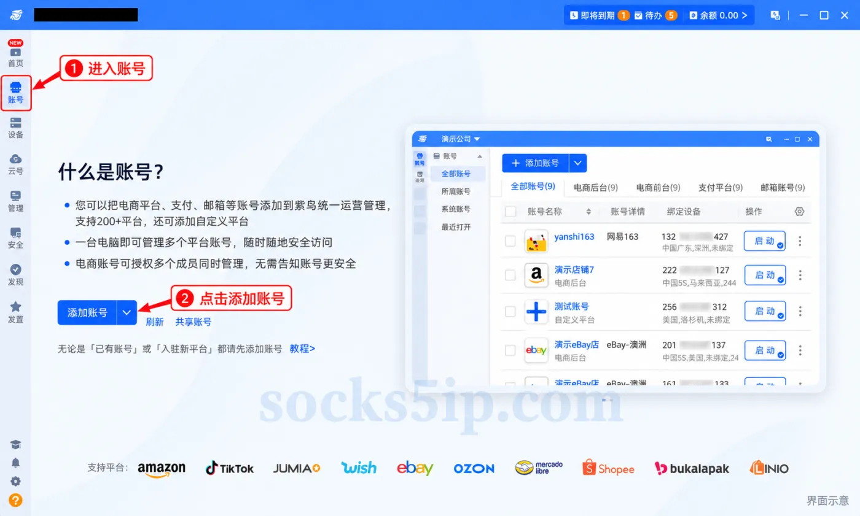Switch to the 电商后台(9) tab

pyautogui.click(x=595, y=187)
